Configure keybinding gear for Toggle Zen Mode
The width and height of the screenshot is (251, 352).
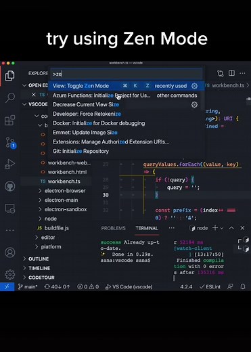point(194,86)
